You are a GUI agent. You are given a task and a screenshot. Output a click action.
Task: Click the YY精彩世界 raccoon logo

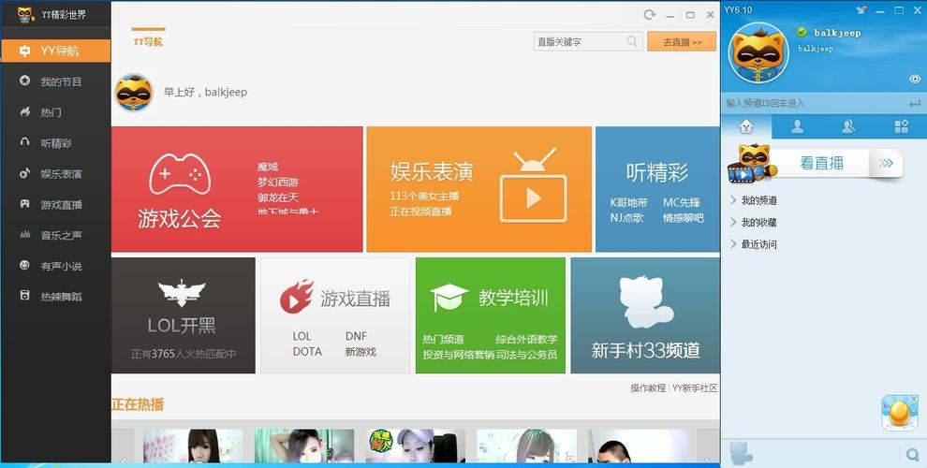coord(25,14)
